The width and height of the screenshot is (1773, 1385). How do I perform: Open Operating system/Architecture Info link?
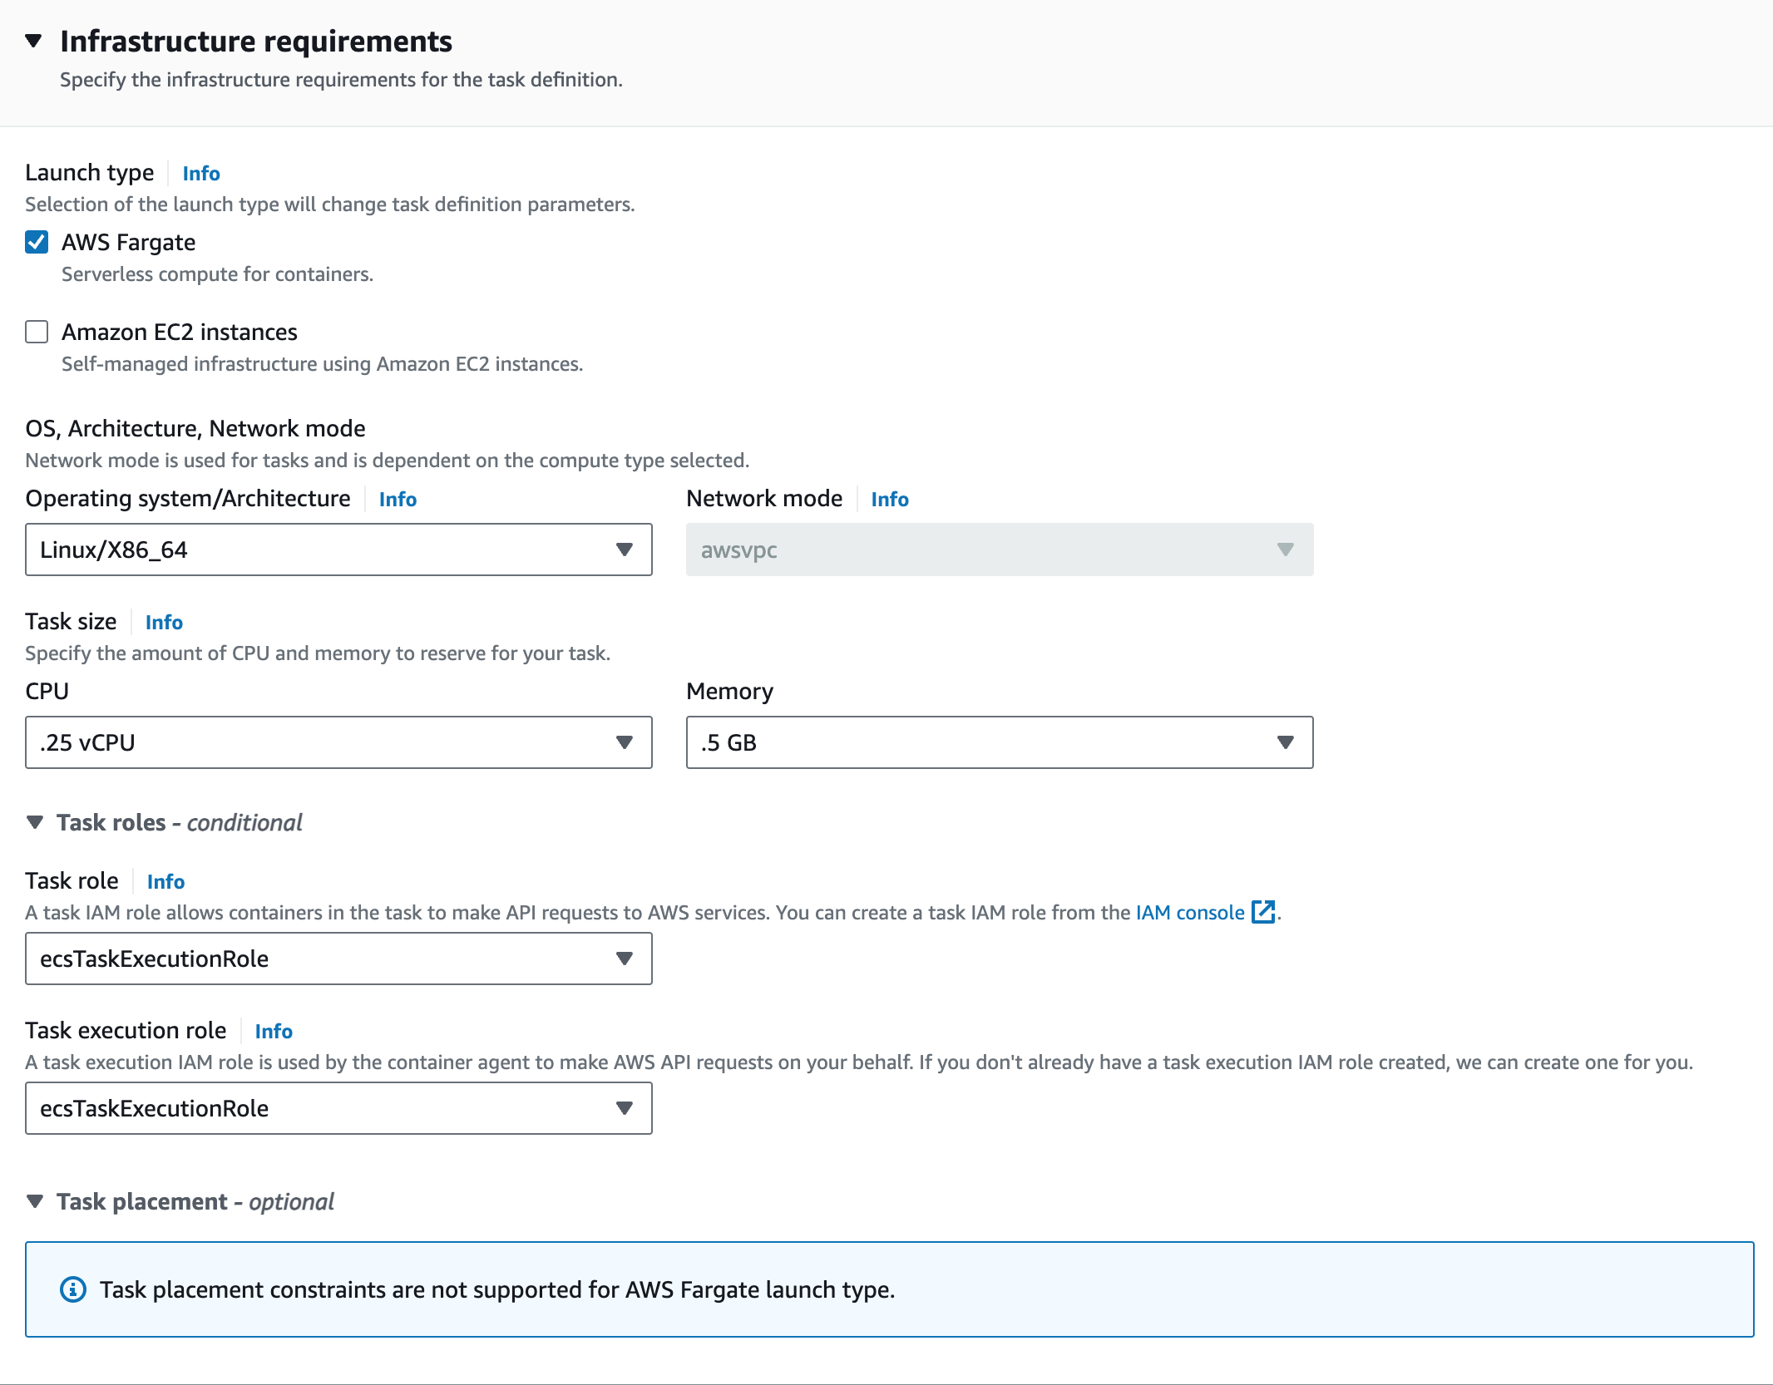pyautogui.click(x=398, y=499)
